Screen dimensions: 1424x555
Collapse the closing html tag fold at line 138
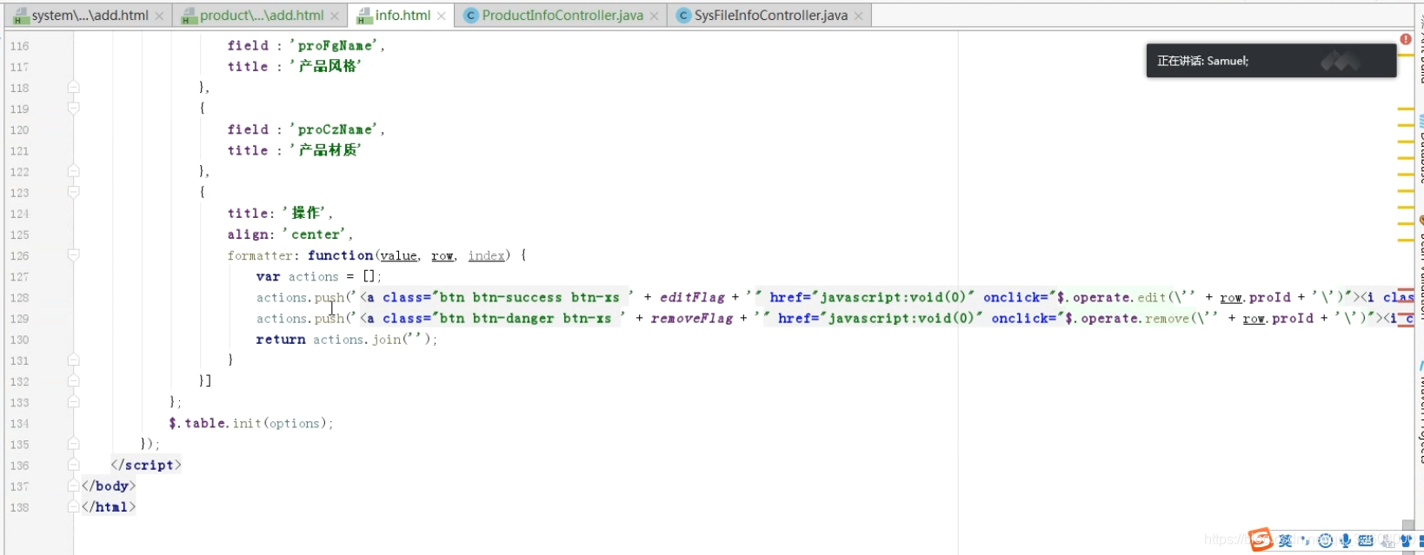(74, 506)
